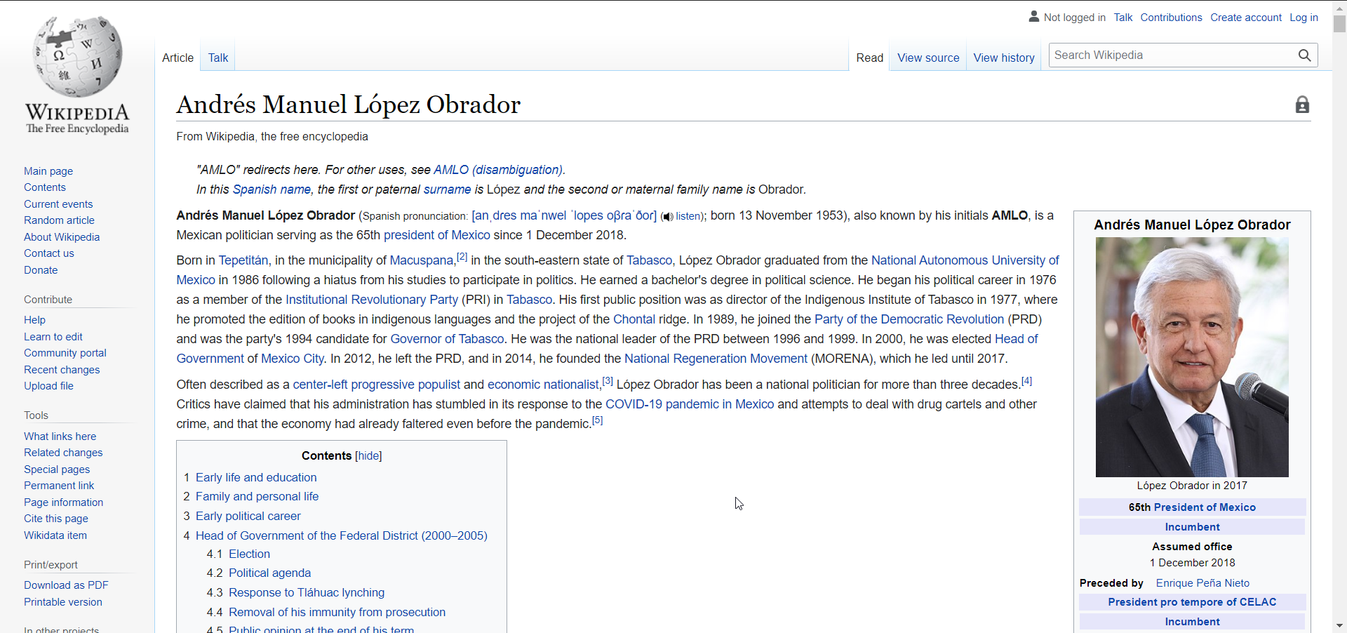This screenshot has height=633, width=1347.
Task: Click the search magnifying glass icon
Action: [x=1304, y=55]
